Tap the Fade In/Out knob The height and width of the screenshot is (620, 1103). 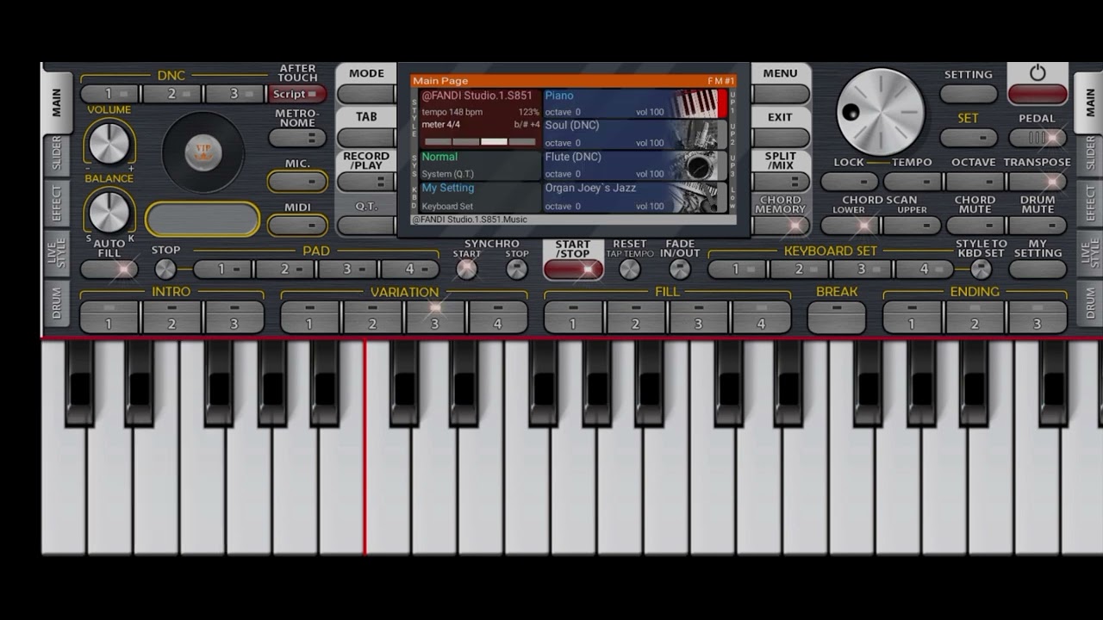680,270
